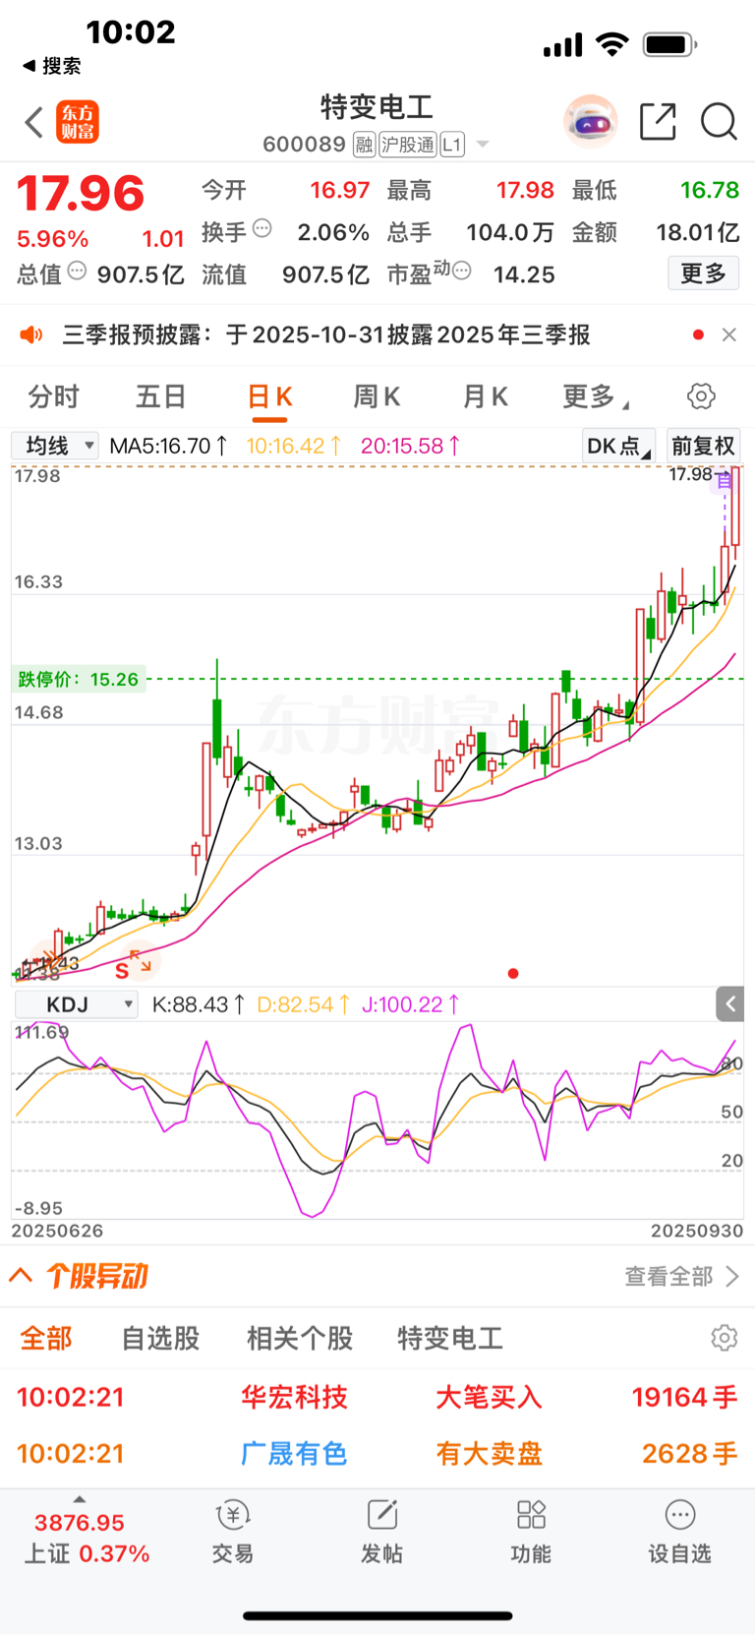Select the 全部 movement filter
This screenshot has height=1635, width=755.
tap(46, 1338)
